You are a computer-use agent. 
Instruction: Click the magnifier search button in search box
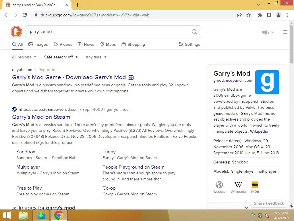pos(194,32)
